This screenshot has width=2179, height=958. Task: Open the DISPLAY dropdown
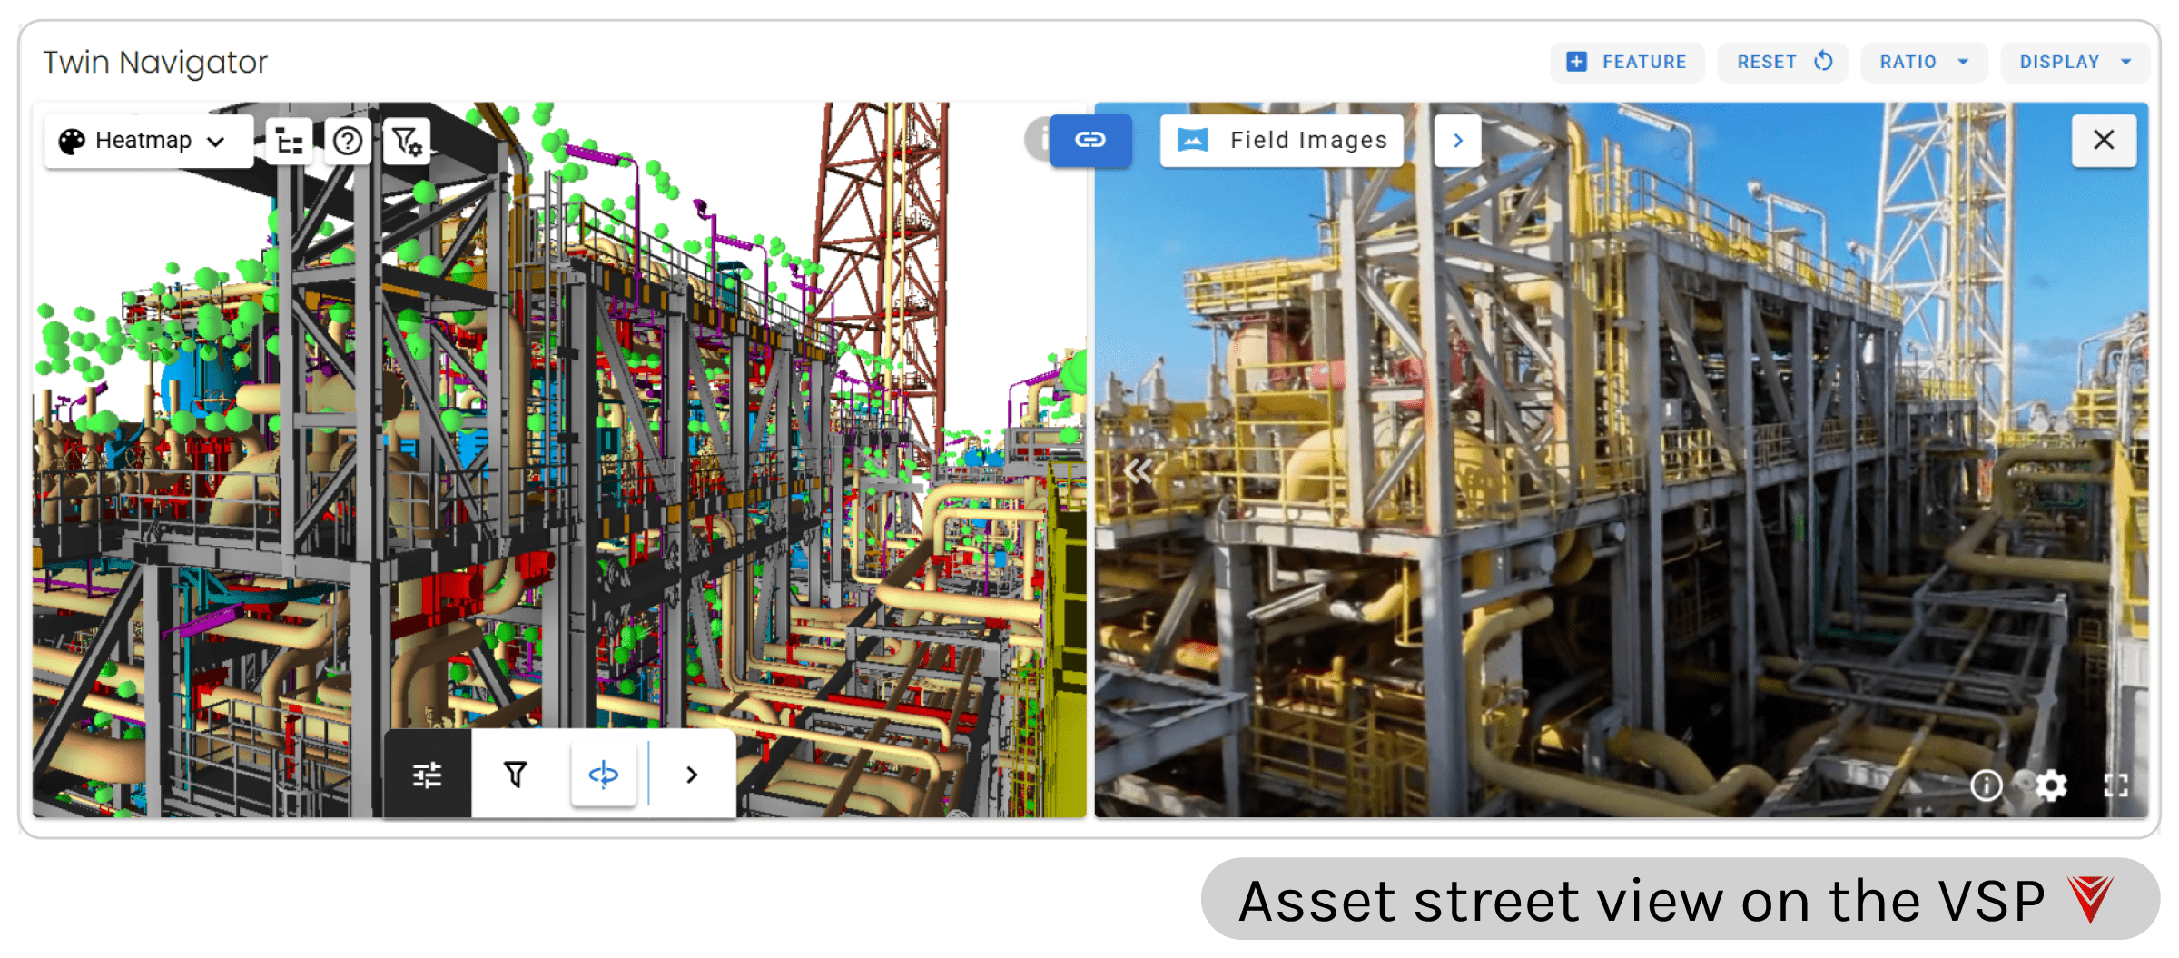(2074, 62)
